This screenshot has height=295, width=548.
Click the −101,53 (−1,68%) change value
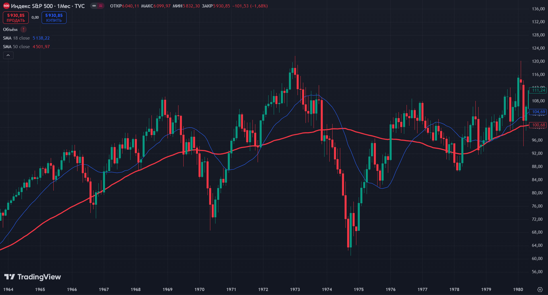[250, 6]
